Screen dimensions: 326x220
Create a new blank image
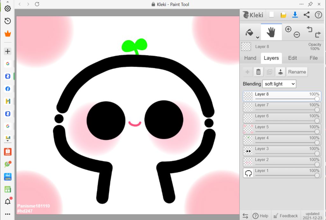271,15
